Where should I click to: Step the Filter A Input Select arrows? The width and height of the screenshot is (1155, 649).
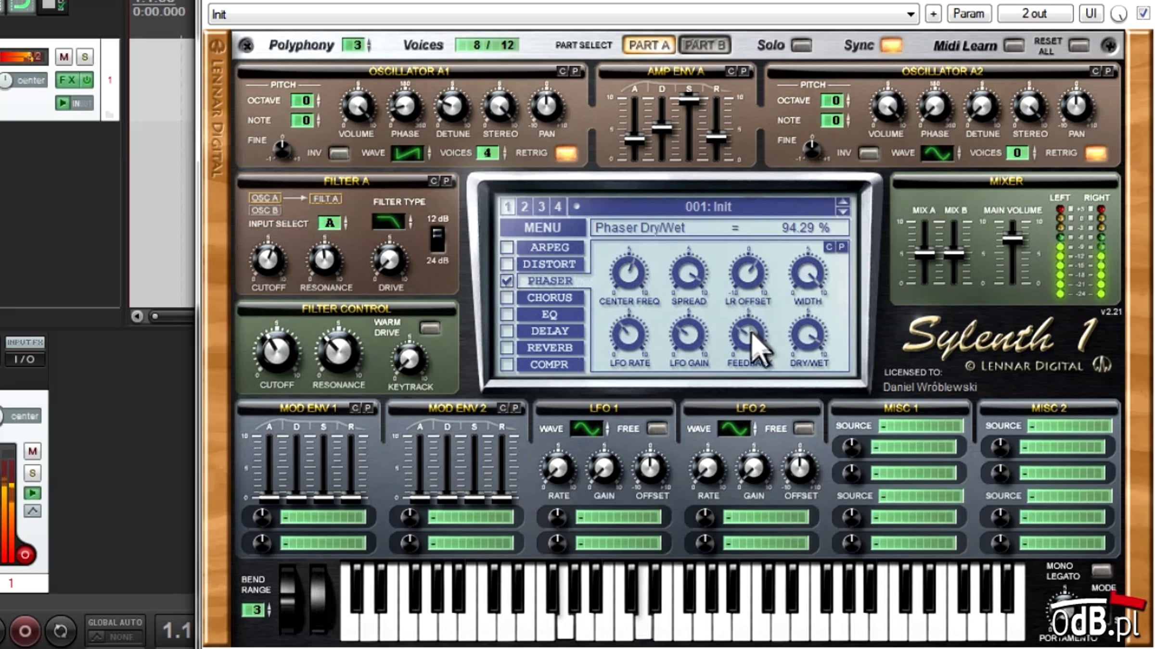coord(345,223)
